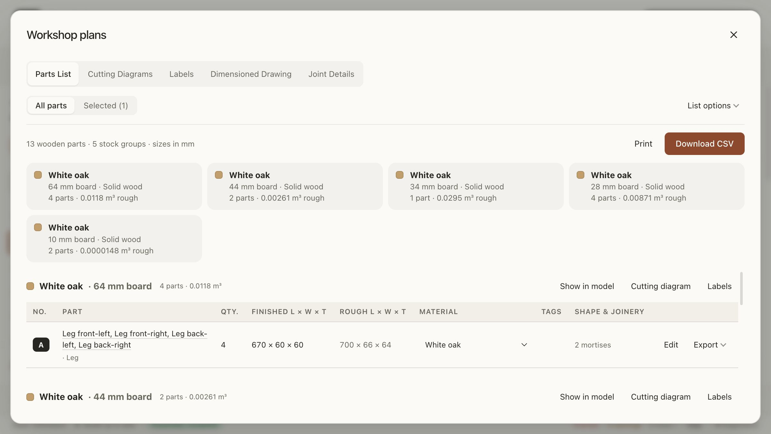Click the 44 mm card oak swatch
The height and width of the screenshot is (434, 771).
pyautogui.click(x=219, y=175)
